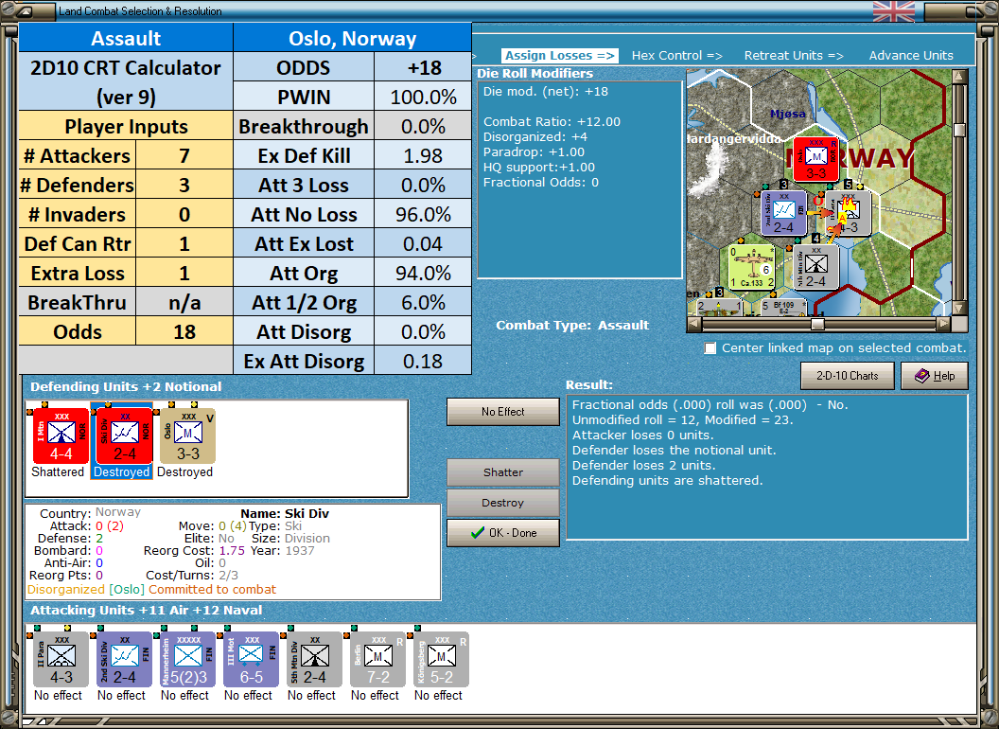Click the 'Name: Ski Div' unit info text
999x729 pixels.
tap(285, 513)
